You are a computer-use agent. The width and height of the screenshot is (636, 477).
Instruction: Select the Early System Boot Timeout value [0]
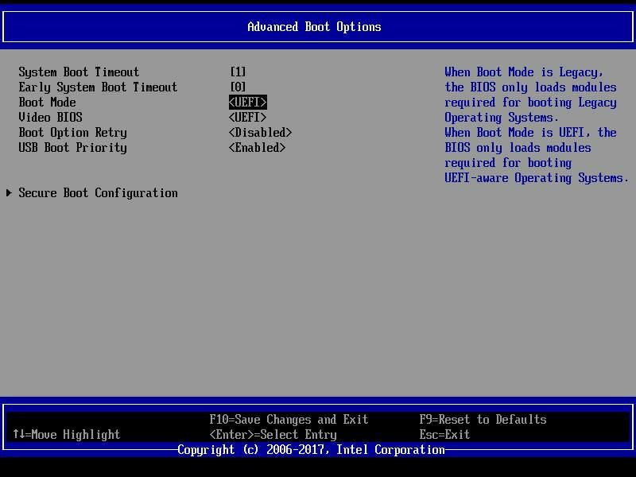pyautogui.click(x=238, y=87)
